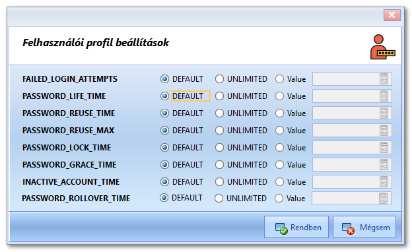Open calculator icon for PASSWORD_REUSE_TIME value
The height and width of the screenshot is (252, 412).
384,113
